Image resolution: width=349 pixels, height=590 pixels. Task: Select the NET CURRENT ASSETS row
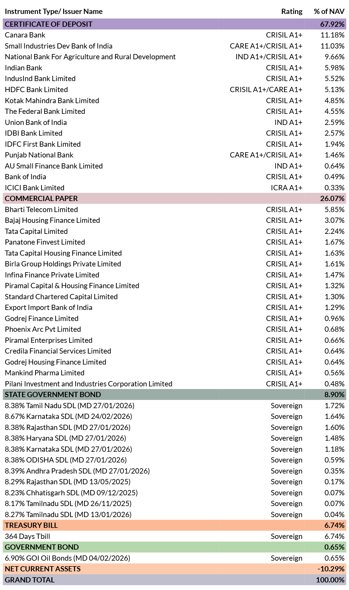tap(174, 569)
